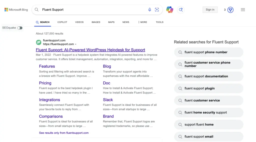Viewport: 256px width, 142px height.
Task: Click search icon beside 'fluent support documentation'
Action: pos(180,76)
